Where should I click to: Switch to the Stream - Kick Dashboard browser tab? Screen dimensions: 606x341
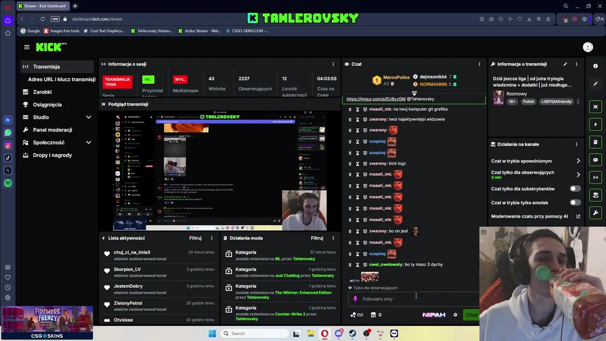tap(42, 6)
